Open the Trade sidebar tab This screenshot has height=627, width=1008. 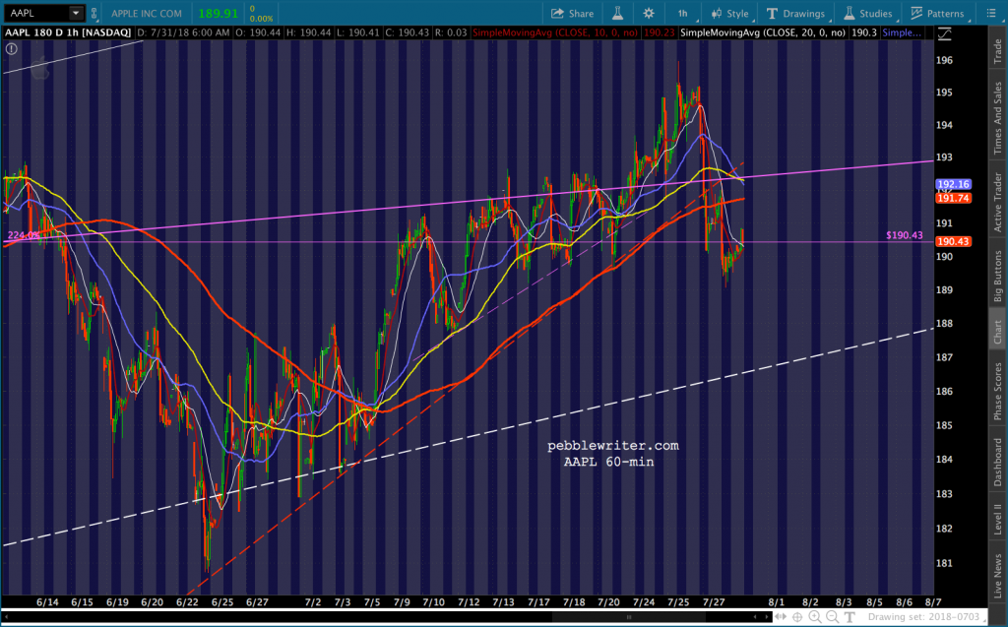tap(998, 51)
